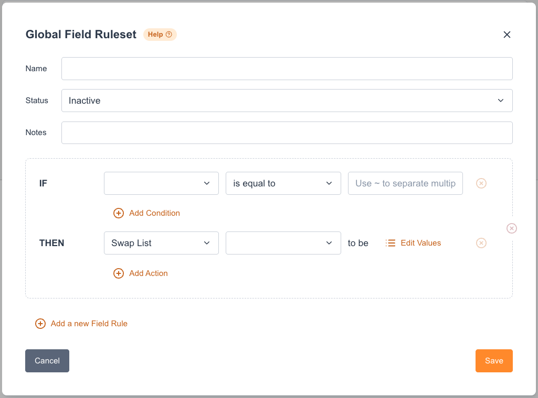Close the Global Field Ruleset dialog
This screenshot has width=538, height=398.
pyautogui.click(x=507, y=35)
